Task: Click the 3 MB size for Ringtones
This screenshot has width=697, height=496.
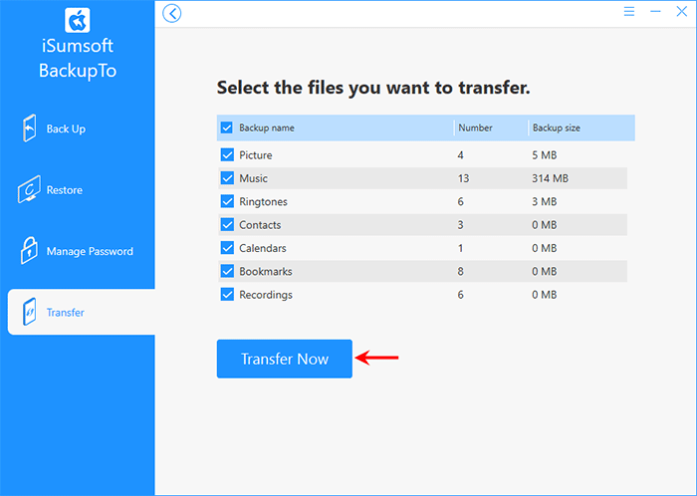Action: point(545,202)
